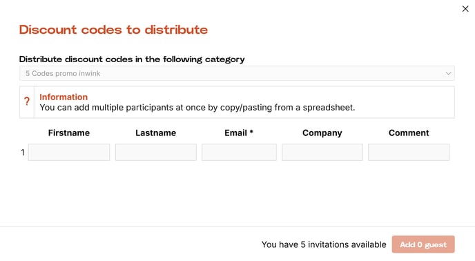Screen dimensions: 475x261
Task: Select the Company input field
Action: pyautogui.click(x=322, y=152)
